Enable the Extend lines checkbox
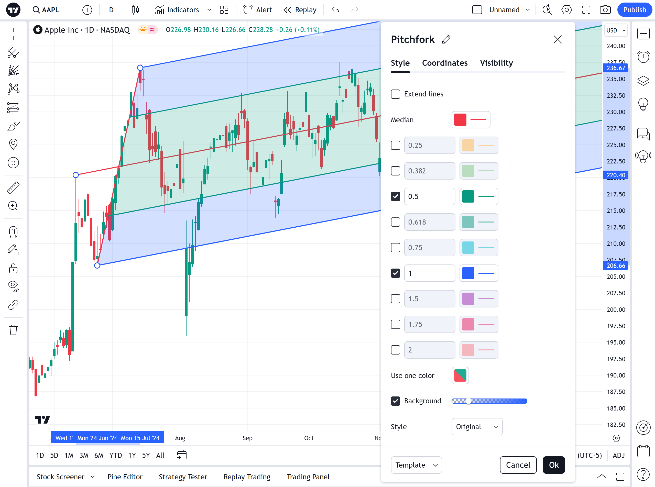Viewport: 655px width, 487px height. tap(396, 94)
